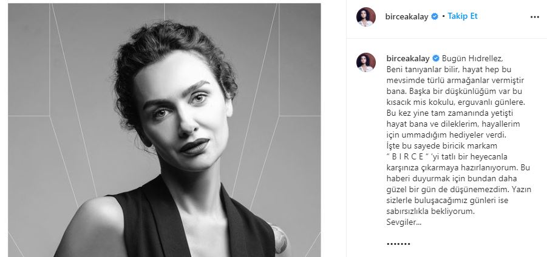Click the profile avatar in the post header

click(366, 17)
